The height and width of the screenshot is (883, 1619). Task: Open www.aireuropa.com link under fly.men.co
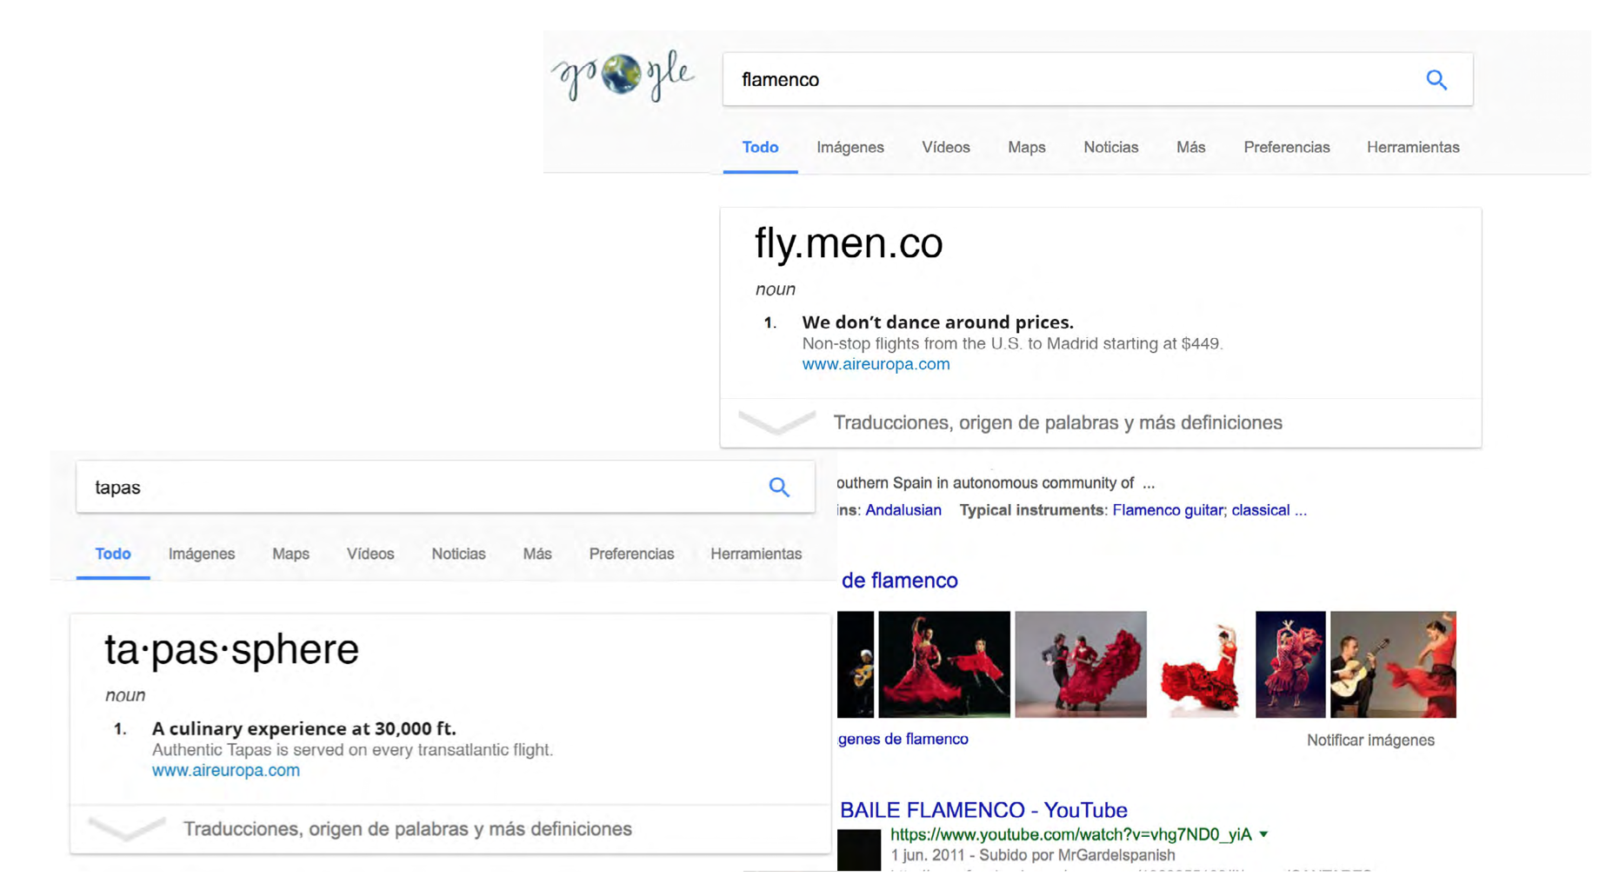click(x=876, y=364)
